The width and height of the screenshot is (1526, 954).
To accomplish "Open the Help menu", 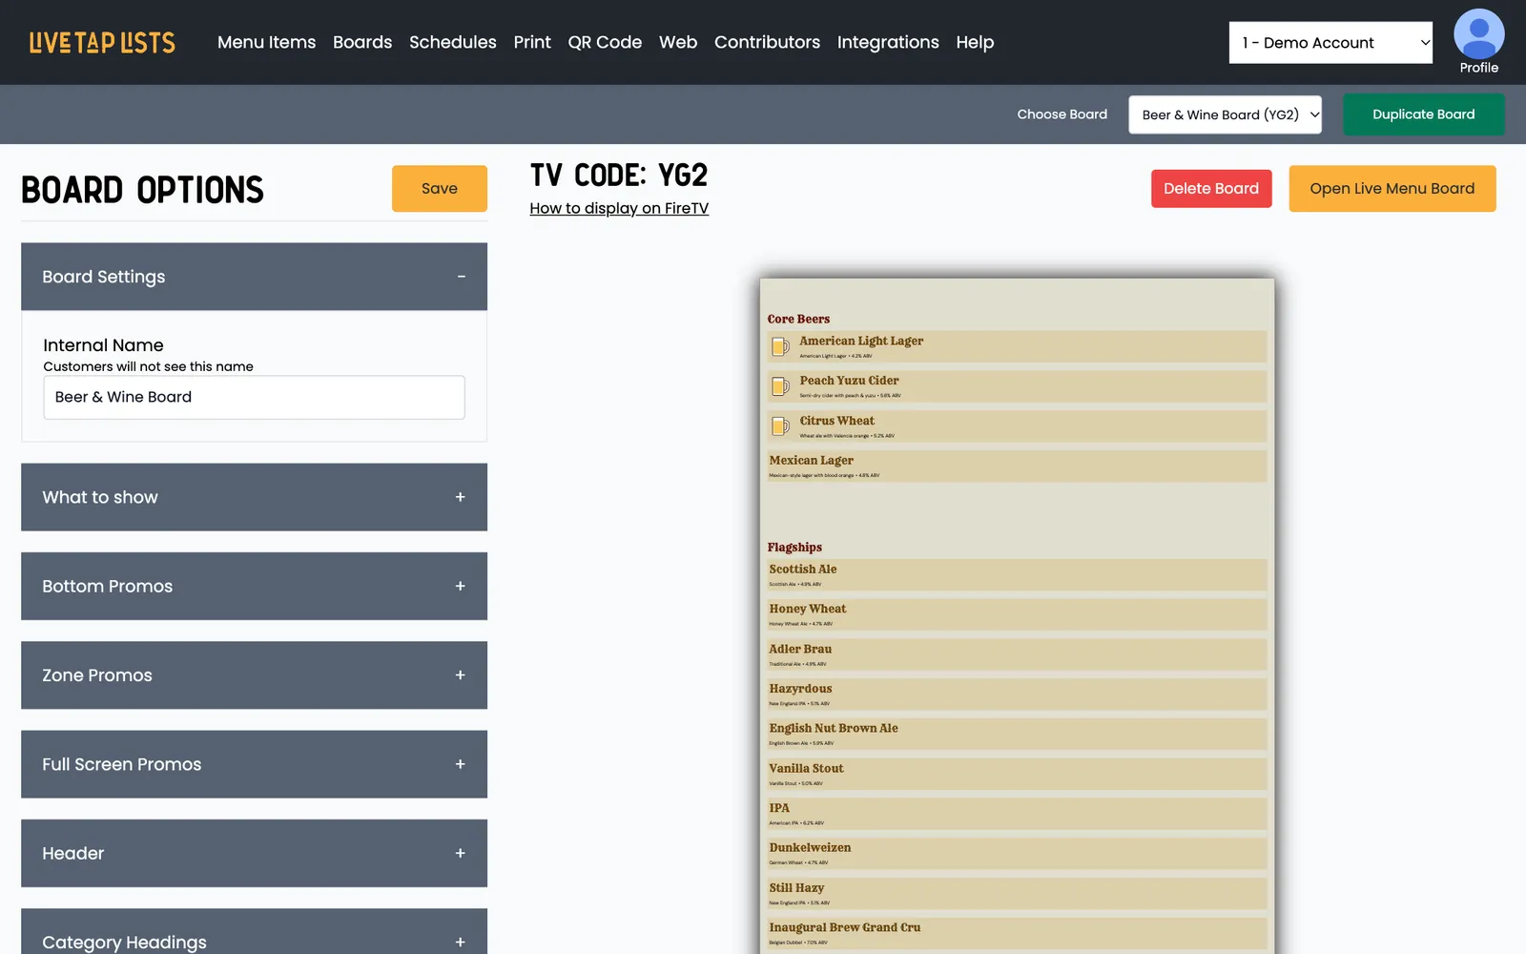I will coord(975,42).
